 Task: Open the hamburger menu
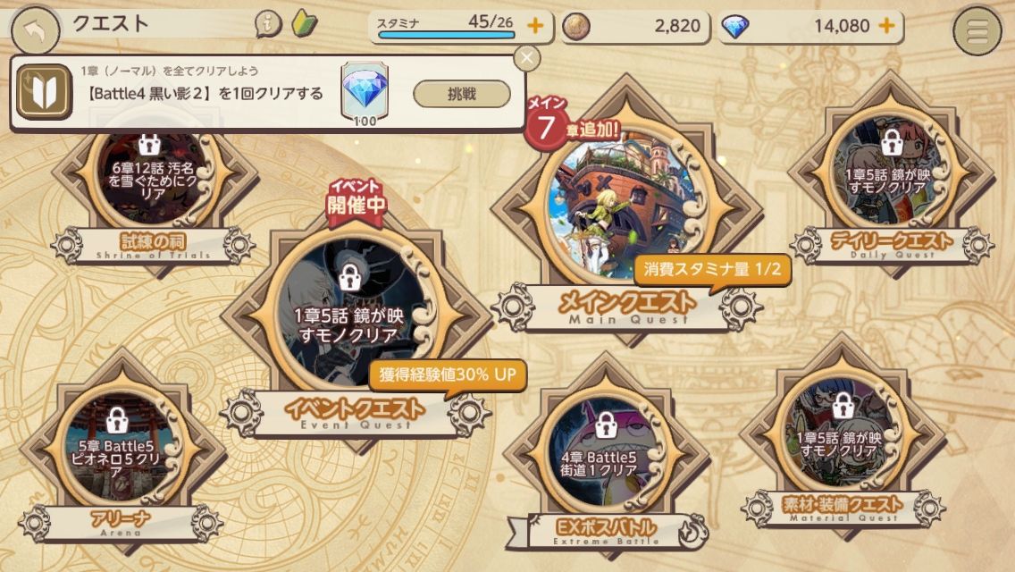977,29
